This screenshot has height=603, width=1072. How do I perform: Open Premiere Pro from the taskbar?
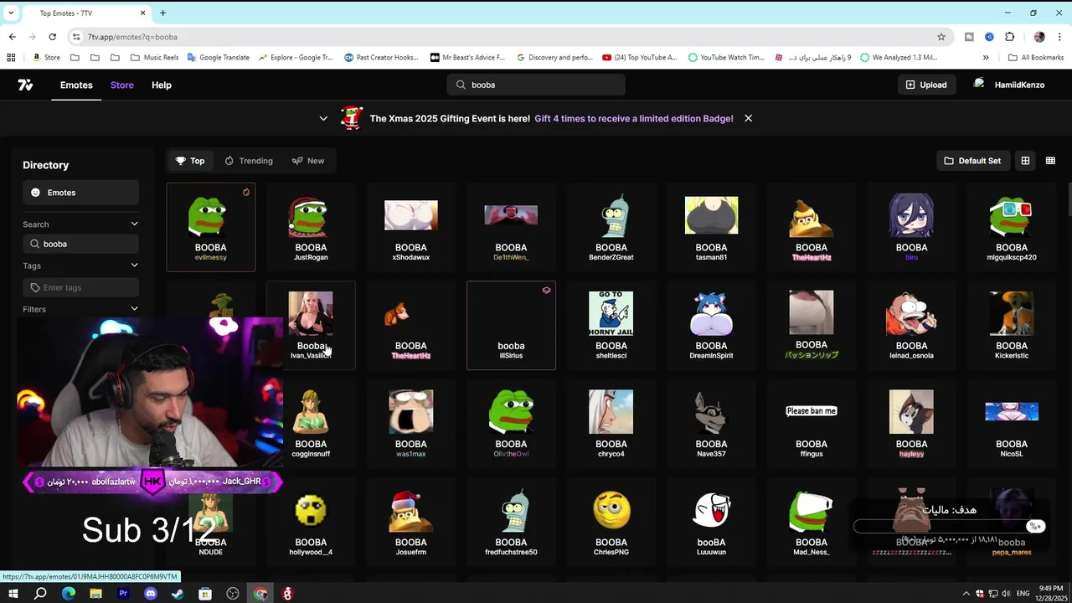point(123,594)
